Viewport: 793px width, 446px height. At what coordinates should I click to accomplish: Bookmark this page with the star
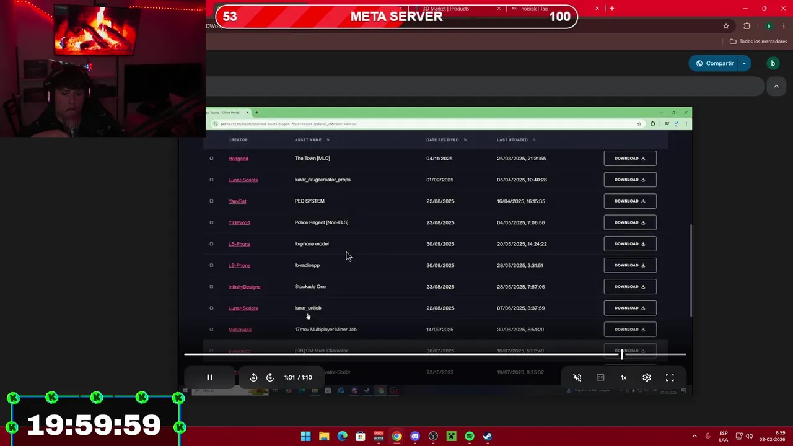coord(726,26)
